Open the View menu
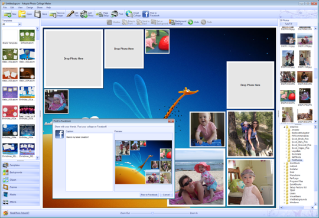This screenshot has height=218, width=319. tap(20, 8)
